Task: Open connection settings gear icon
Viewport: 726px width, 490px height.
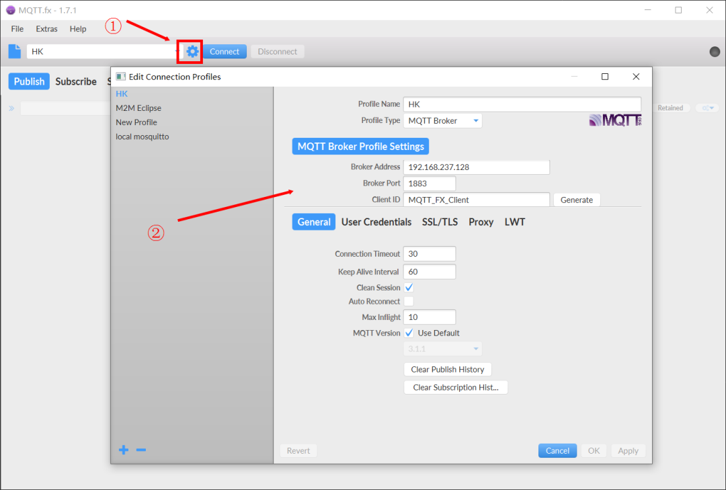Action: [192, 51]
